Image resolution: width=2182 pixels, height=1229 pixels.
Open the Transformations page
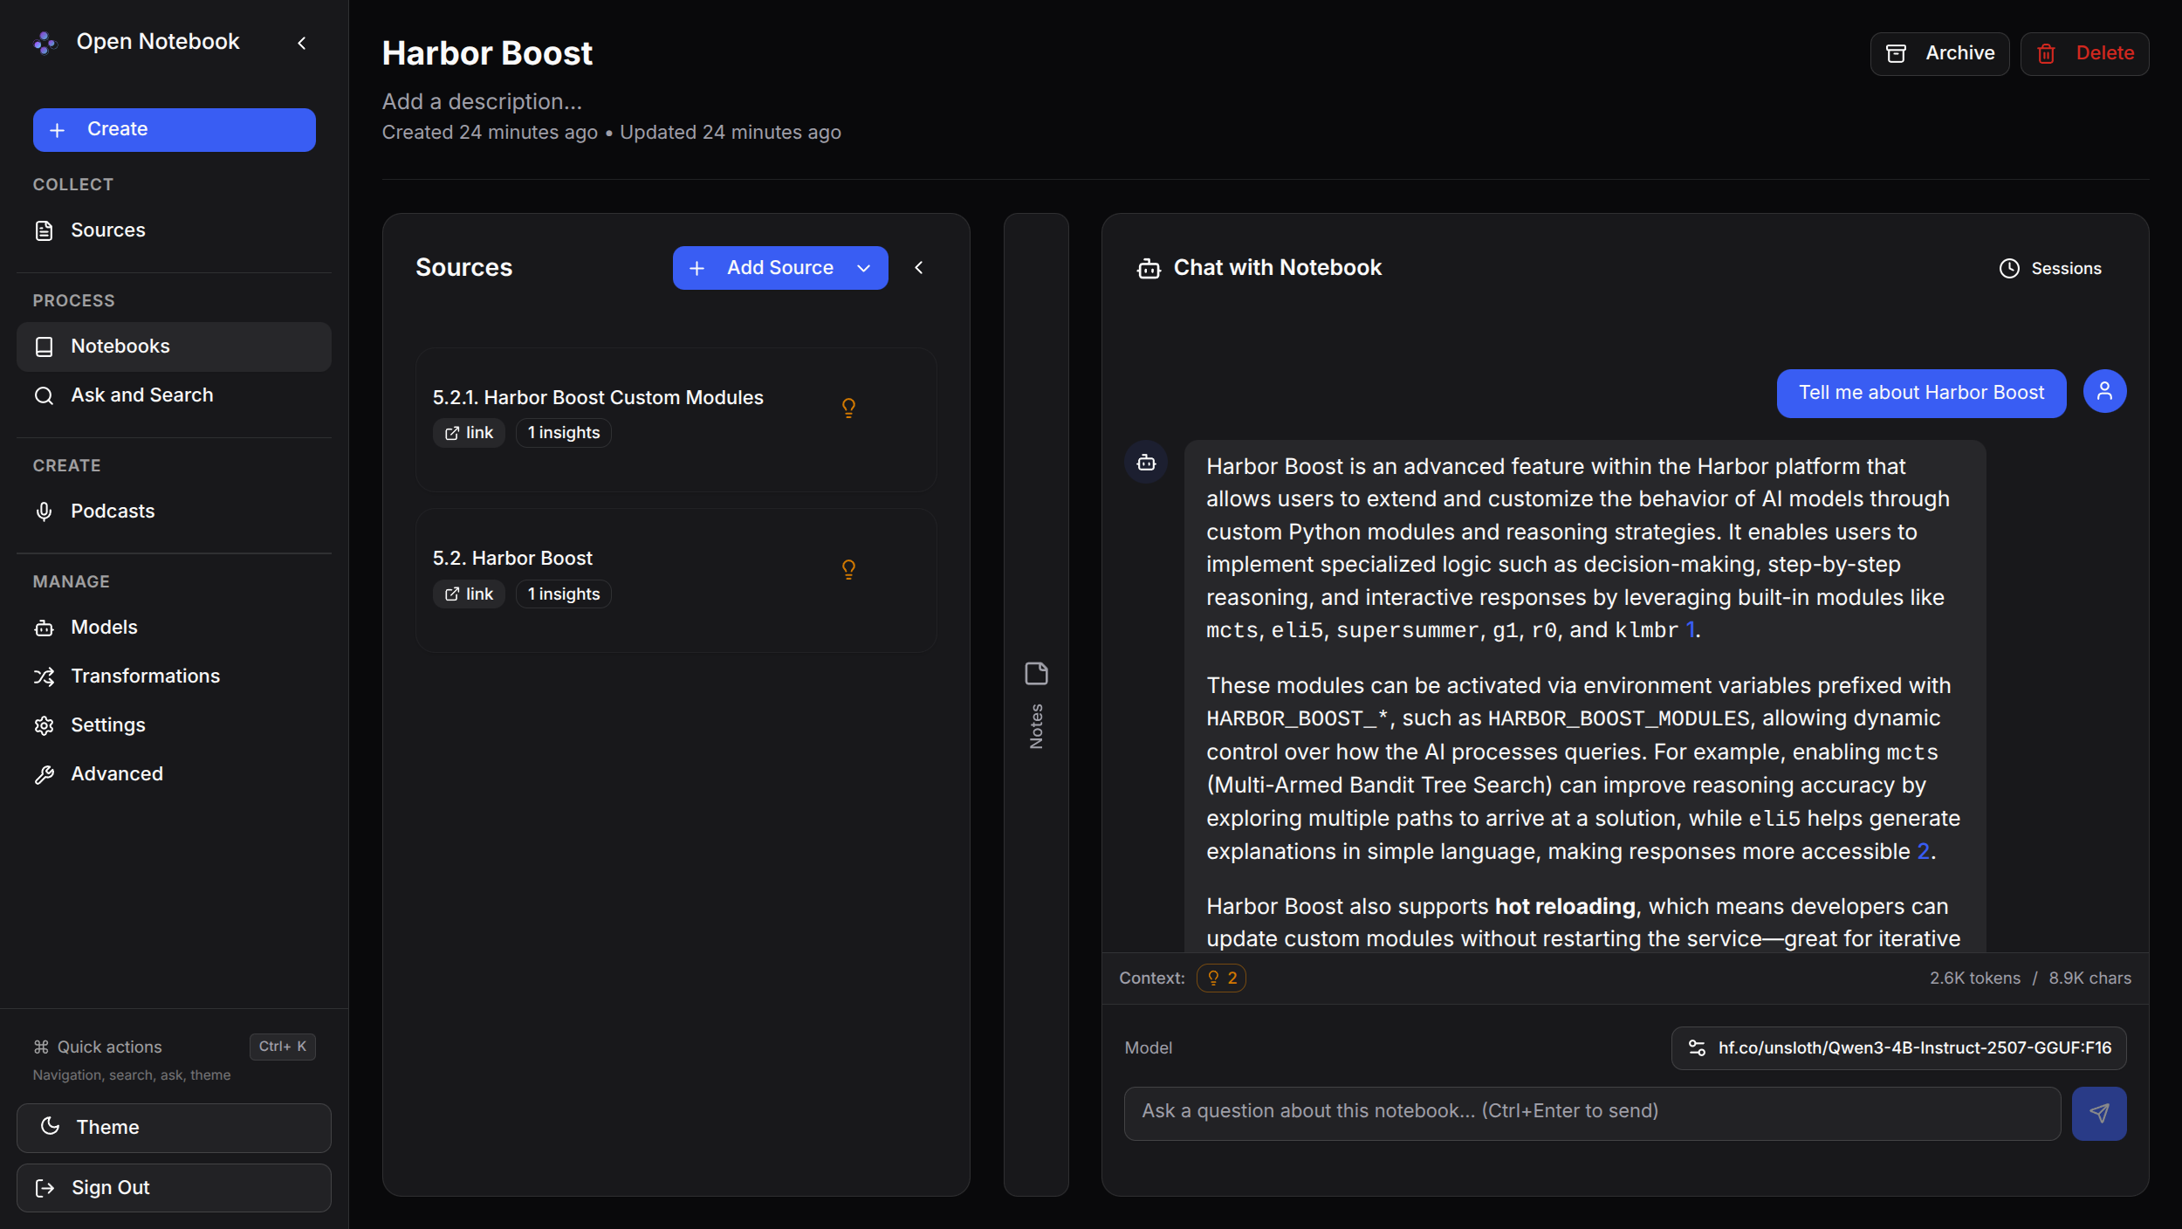click(175, 676)
